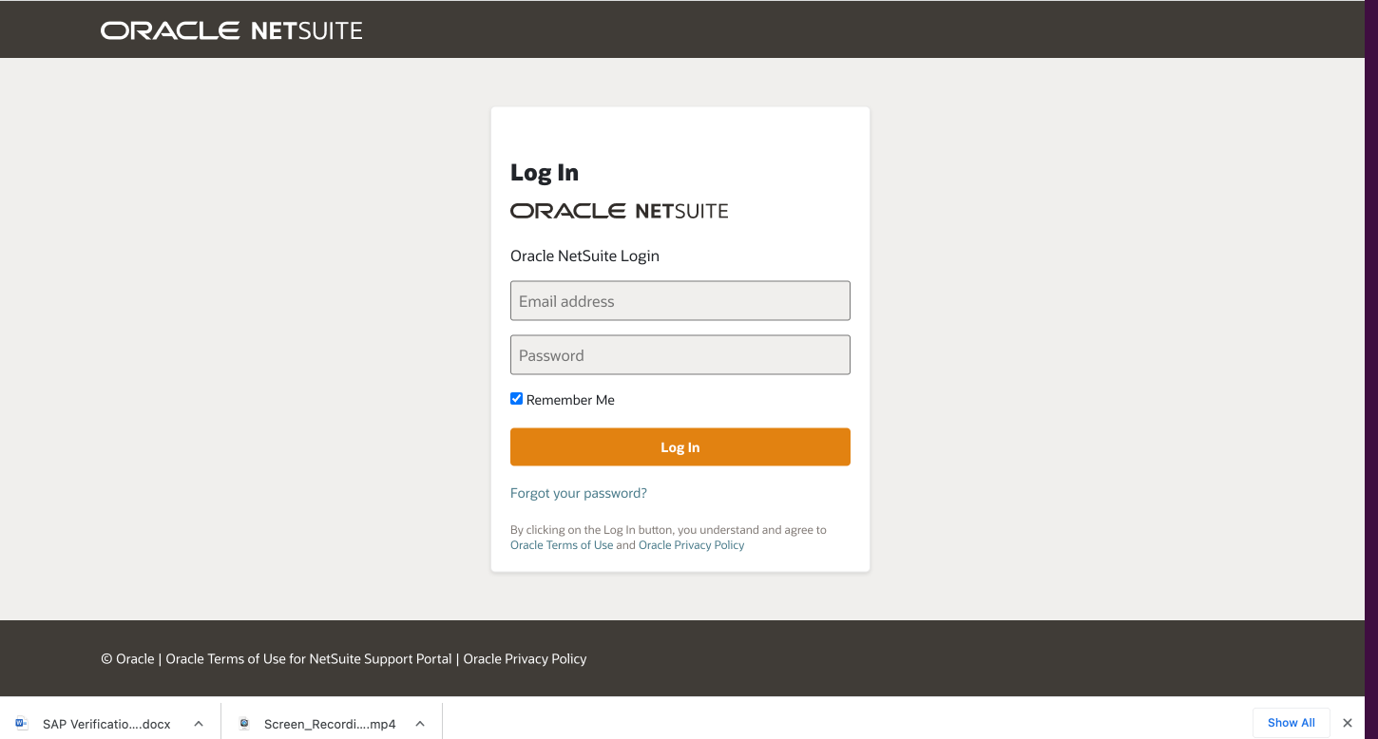Uncheck the Remember Me checkbox
This screenshot has height=739, width=1378.
[x=516, y=399]
